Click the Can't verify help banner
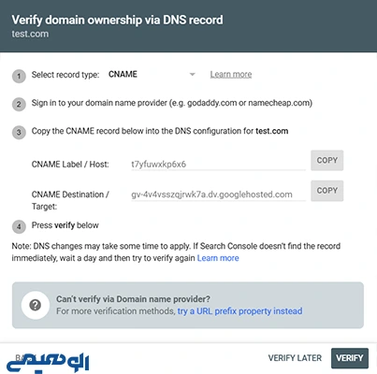The width and height of the screenshot is (377, 374). pos(188,305)
